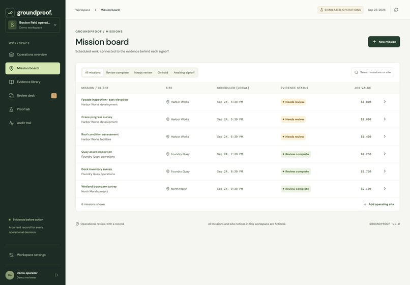Click Needs review status for Facade inspection
This screenshot has width=410, height=285.
click(293, 102)
